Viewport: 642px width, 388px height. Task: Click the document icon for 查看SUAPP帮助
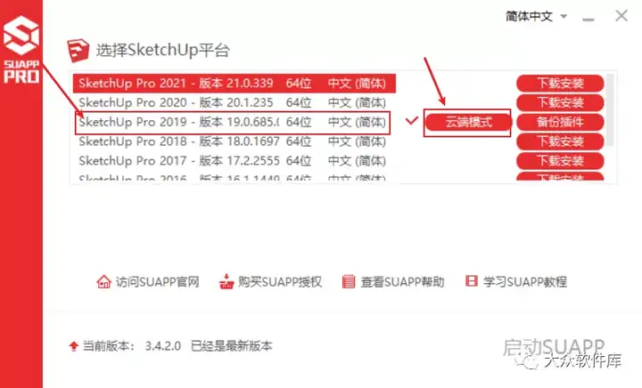[349, 281]
